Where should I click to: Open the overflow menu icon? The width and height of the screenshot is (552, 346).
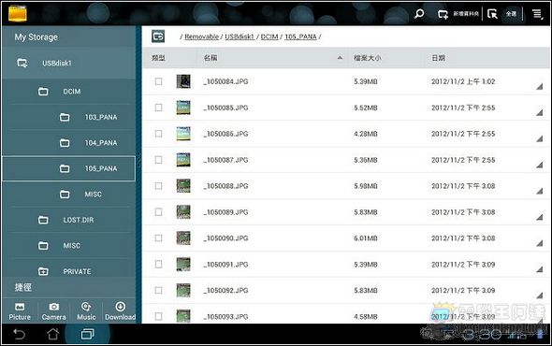[537, 14]
